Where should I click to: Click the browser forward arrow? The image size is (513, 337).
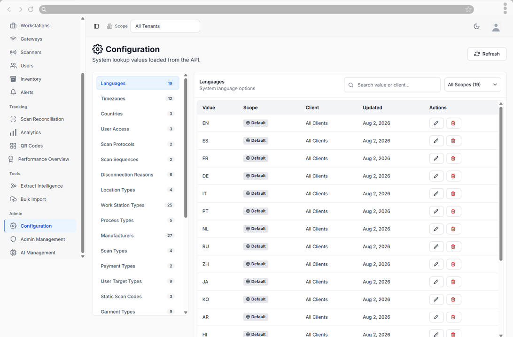point(20,9)
